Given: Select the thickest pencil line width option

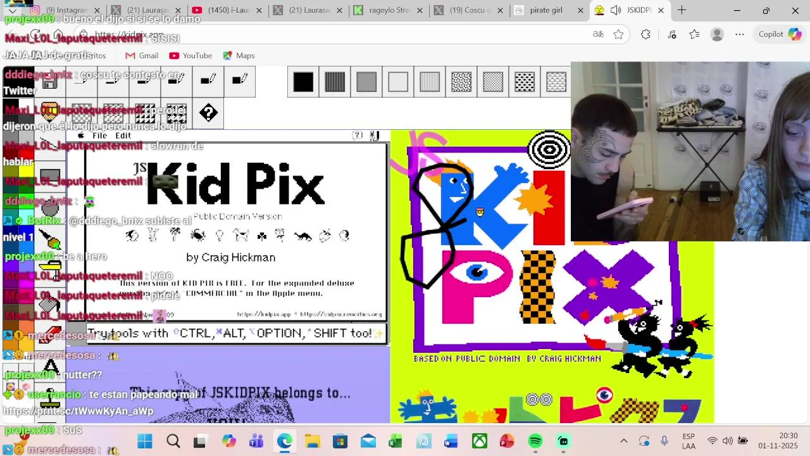Looking at the screenshot, I should 240,81.
